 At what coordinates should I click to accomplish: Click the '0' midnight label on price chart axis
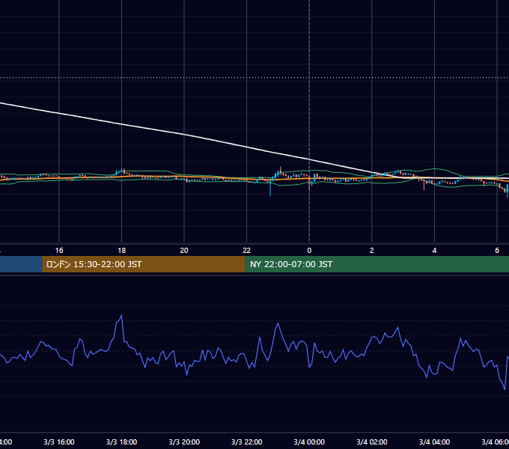[309, 250]
